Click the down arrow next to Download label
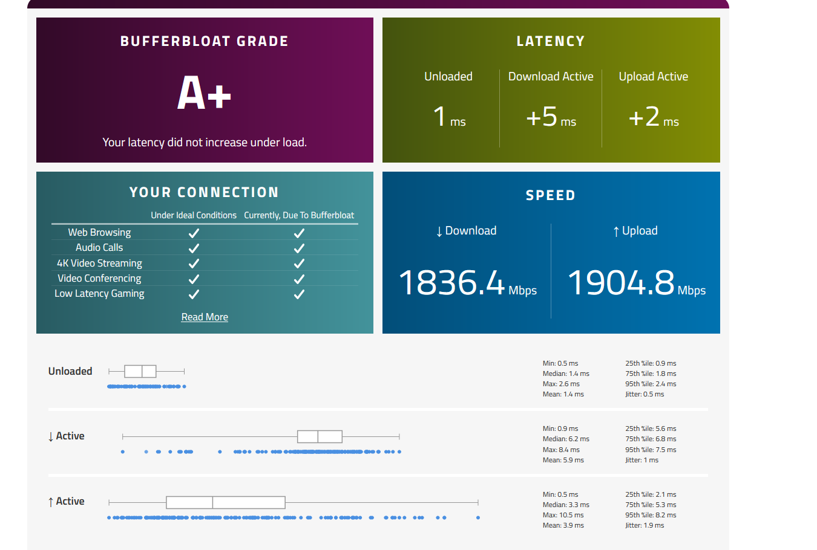Image resolution: width=817 pixels, height=550 pixels. tap(439, 231)
